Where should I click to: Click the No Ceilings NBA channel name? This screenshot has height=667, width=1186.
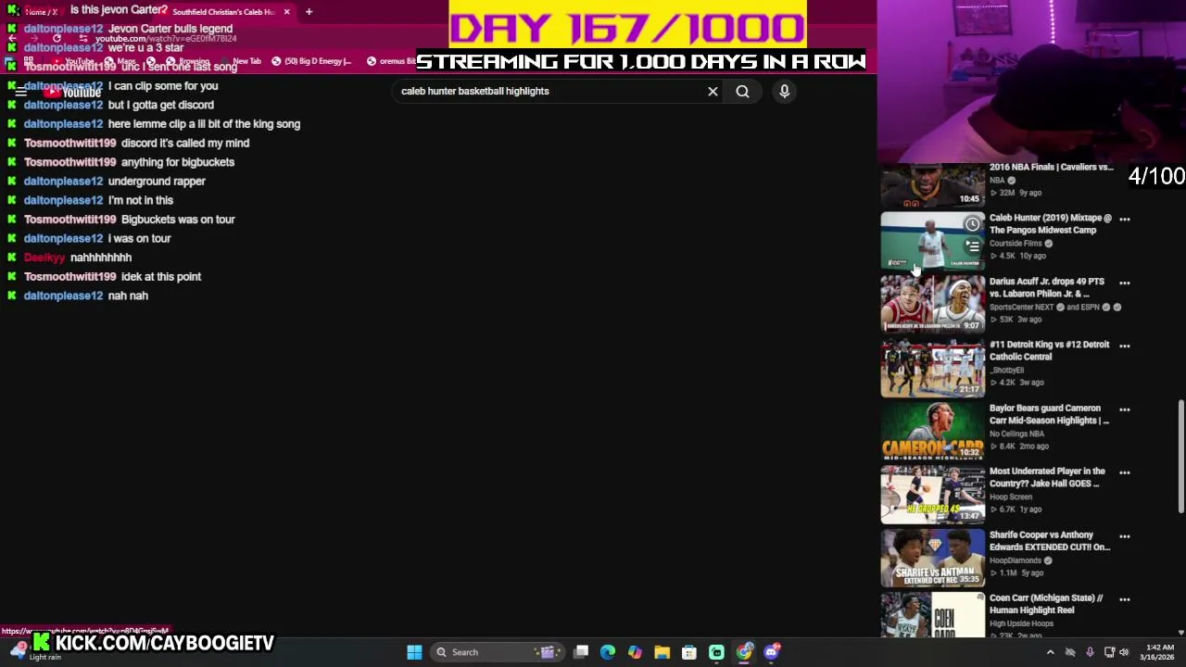pyautogui.click(x=1016, y=434)
